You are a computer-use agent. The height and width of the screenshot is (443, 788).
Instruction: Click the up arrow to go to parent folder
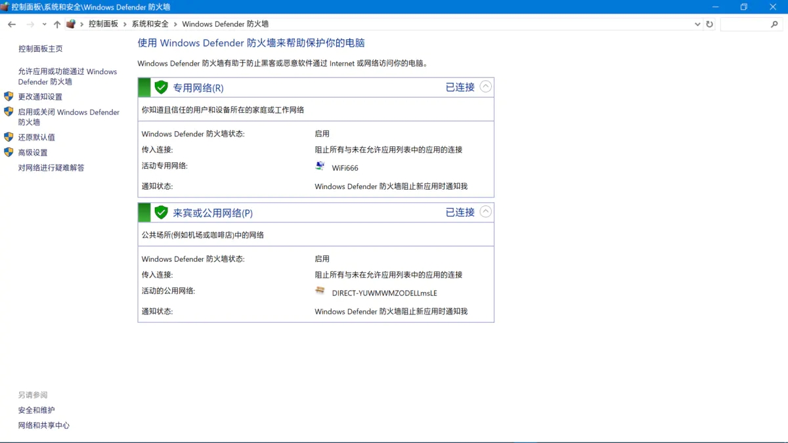click(57, 24)
